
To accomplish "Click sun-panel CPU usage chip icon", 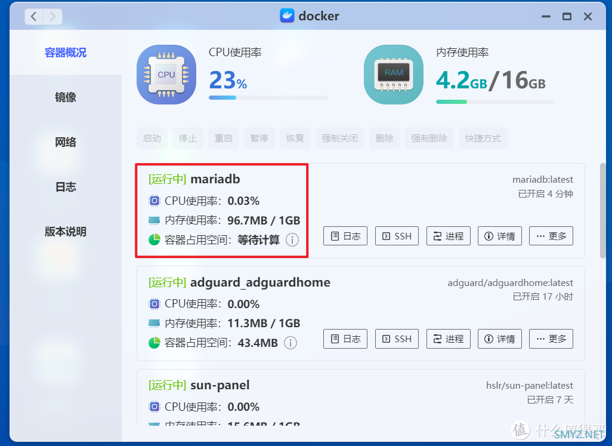I will tap(154, 407).
